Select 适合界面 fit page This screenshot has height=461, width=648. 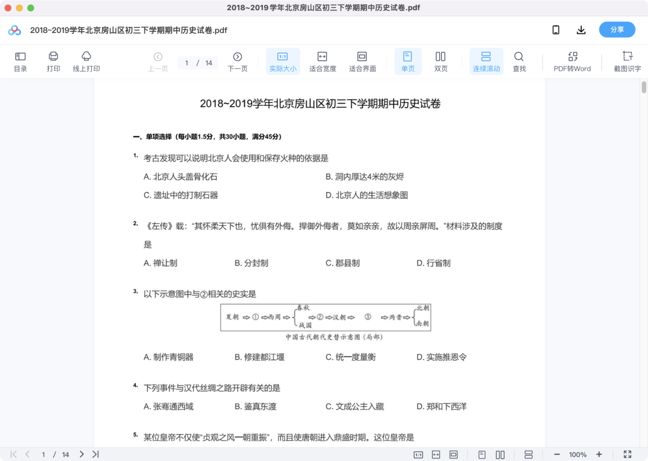(362, 62)
